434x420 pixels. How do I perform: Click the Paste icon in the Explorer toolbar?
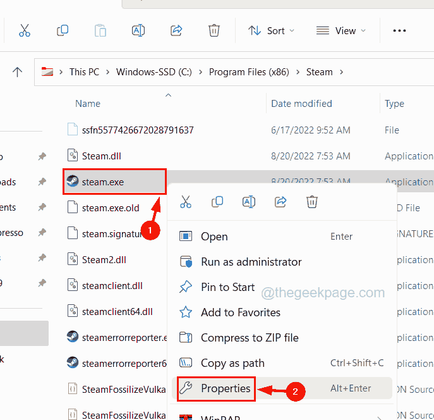click(x=100, y=30)
